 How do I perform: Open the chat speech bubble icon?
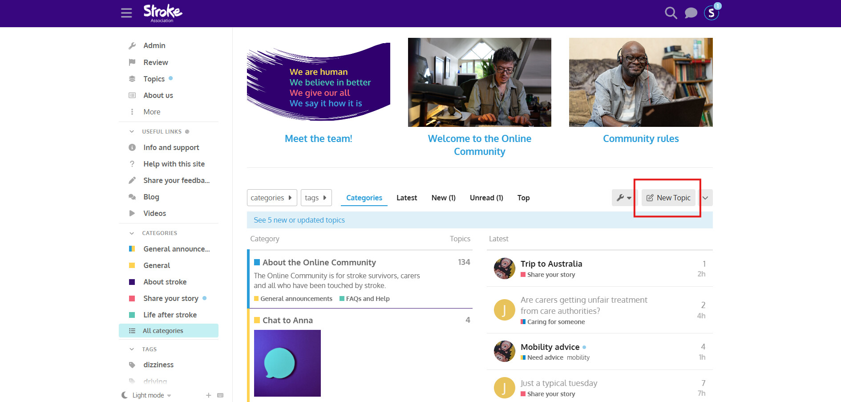[691, 13]
